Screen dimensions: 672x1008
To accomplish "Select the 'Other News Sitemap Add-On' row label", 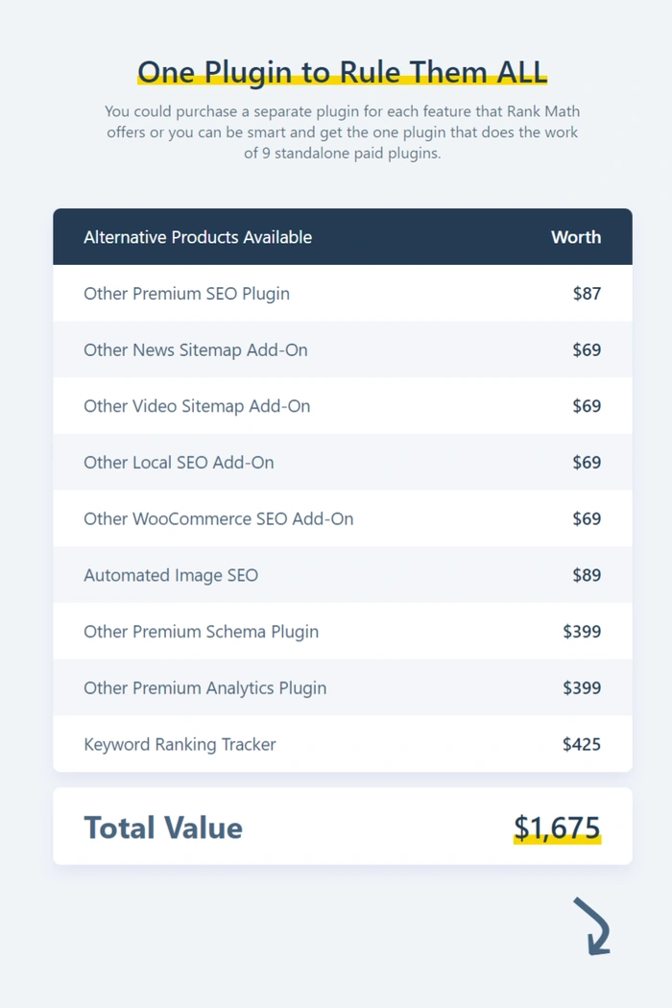I will point(196,349).
